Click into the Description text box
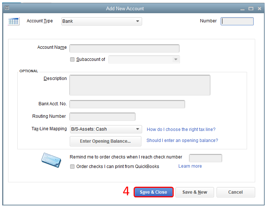This screenshot has height=208, width=268. [x=140, y=85]
